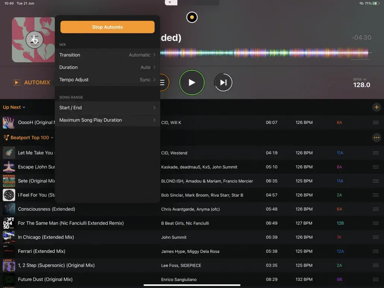Click the 9B key of Future Dust

pyautogui.click(x=339, y=279)
